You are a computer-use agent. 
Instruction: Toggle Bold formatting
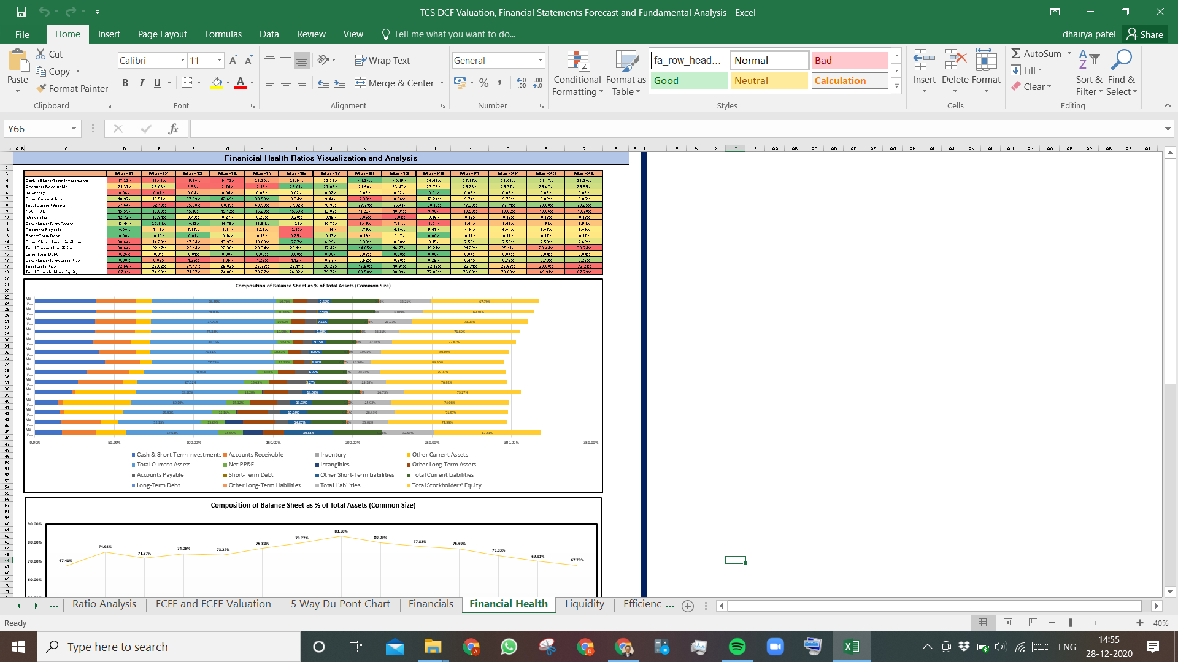tap(125, 83)
